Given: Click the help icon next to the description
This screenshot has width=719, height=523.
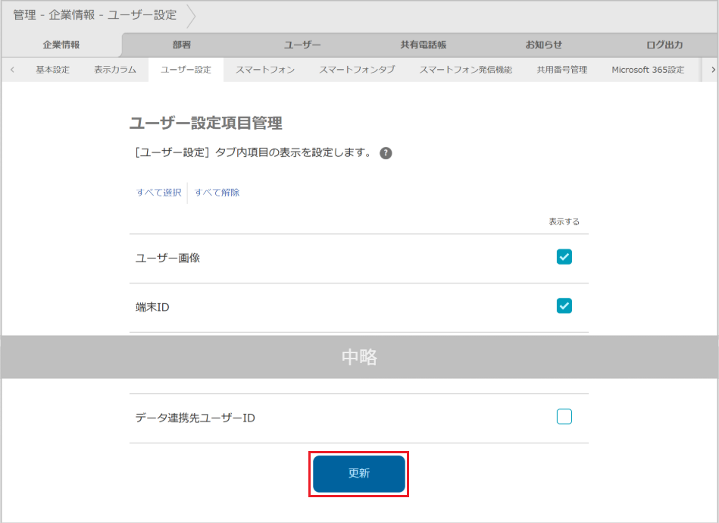Looking at the screenshot, I should point(386,152).
